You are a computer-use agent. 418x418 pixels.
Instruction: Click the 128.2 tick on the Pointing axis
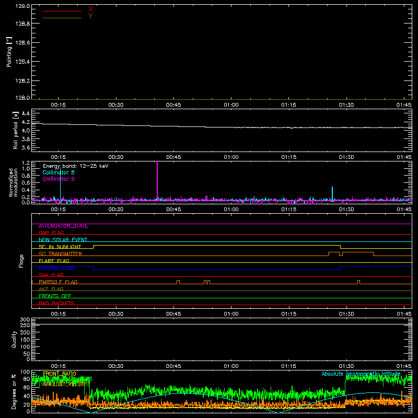coord(22,81)
